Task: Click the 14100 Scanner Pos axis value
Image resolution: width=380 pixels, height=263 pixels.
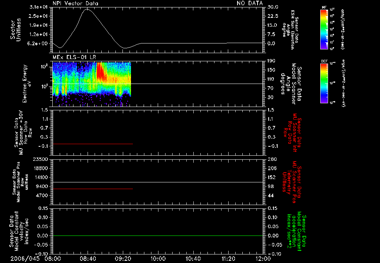Action: [40, 177]
